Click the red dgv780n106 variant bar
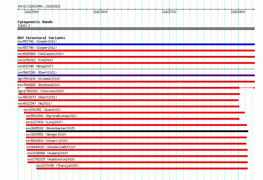Viewport: 263px width, 180px height. point(136,82)
